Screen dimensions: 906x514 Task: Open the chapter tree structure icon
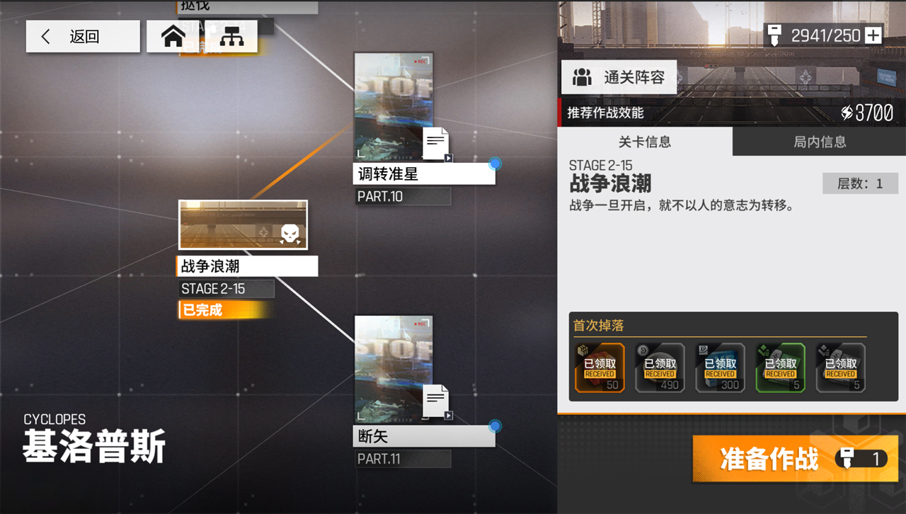pyautogui.click(x=231, y=36)
